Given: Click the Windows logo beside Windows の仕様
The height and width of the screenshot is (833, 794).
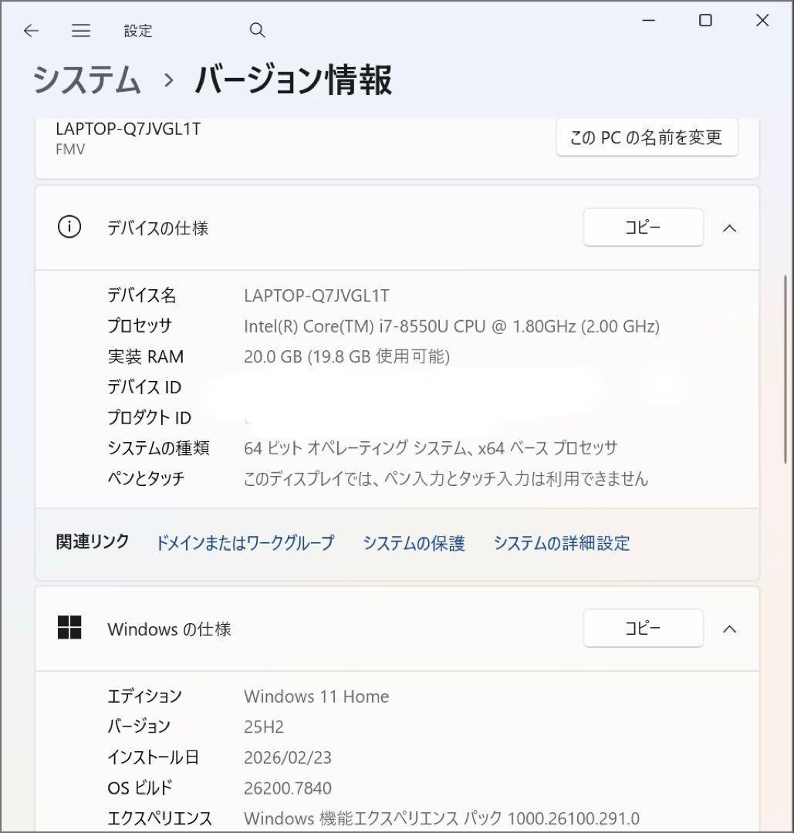Looking at the screenshot, I should pos(69,627).
